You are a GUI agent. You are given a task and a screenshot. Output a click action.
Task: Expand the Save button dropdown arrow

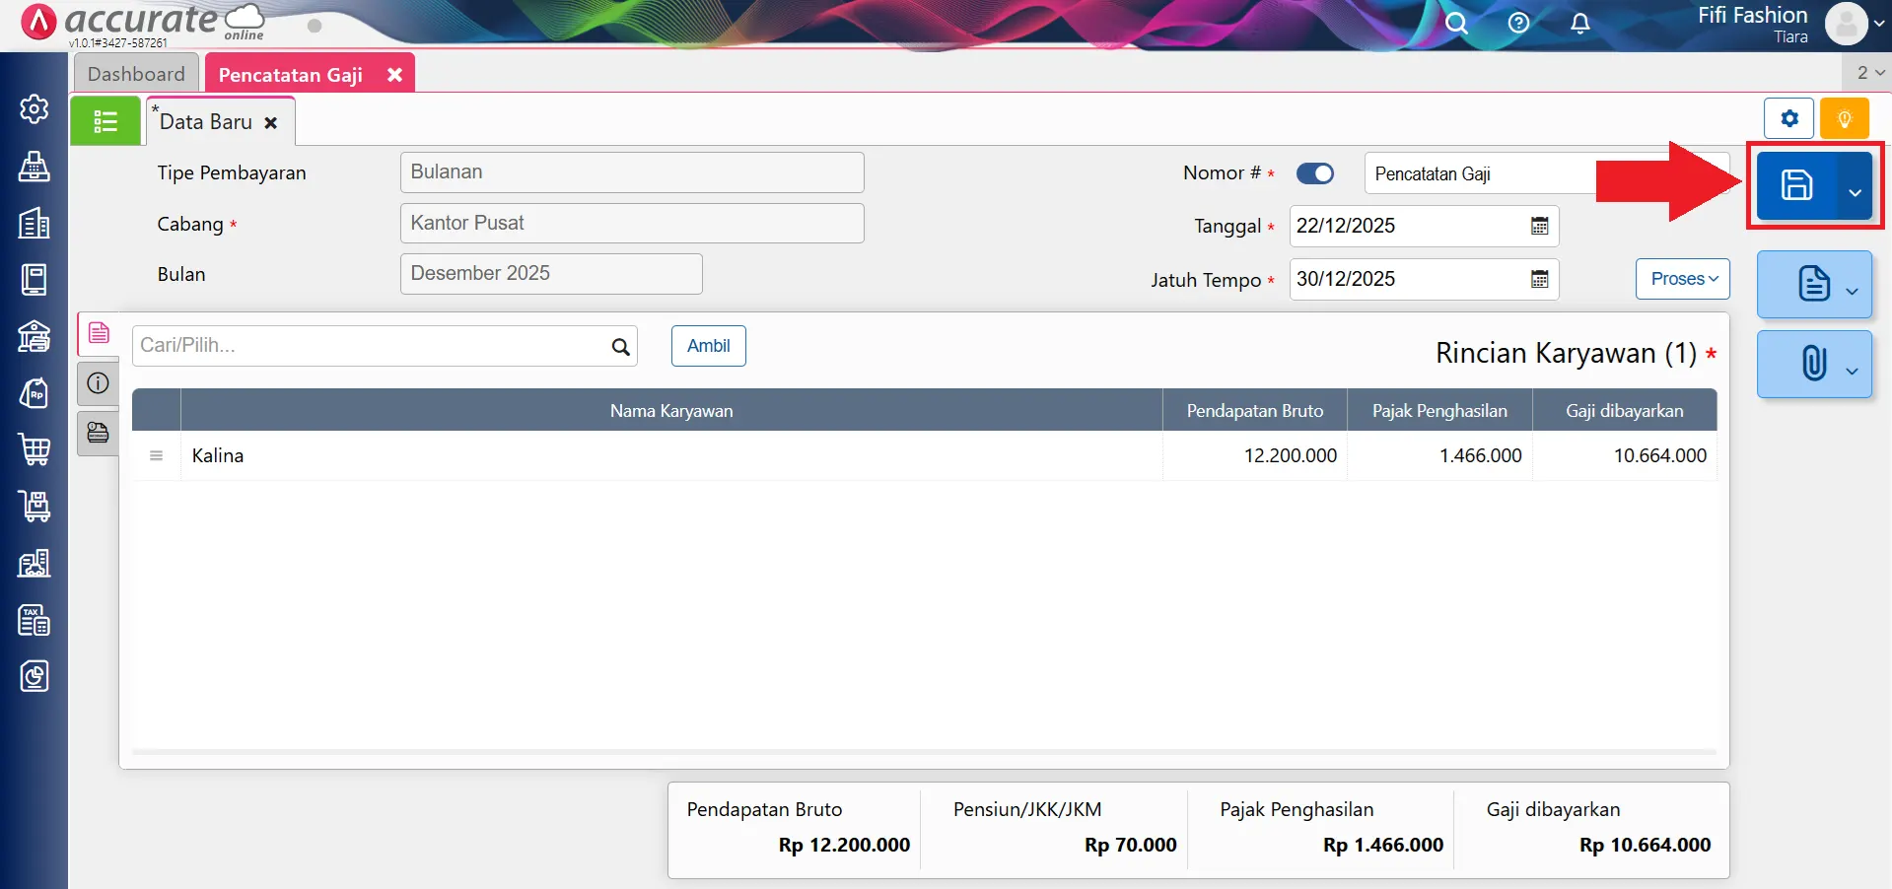point(1855,192)
